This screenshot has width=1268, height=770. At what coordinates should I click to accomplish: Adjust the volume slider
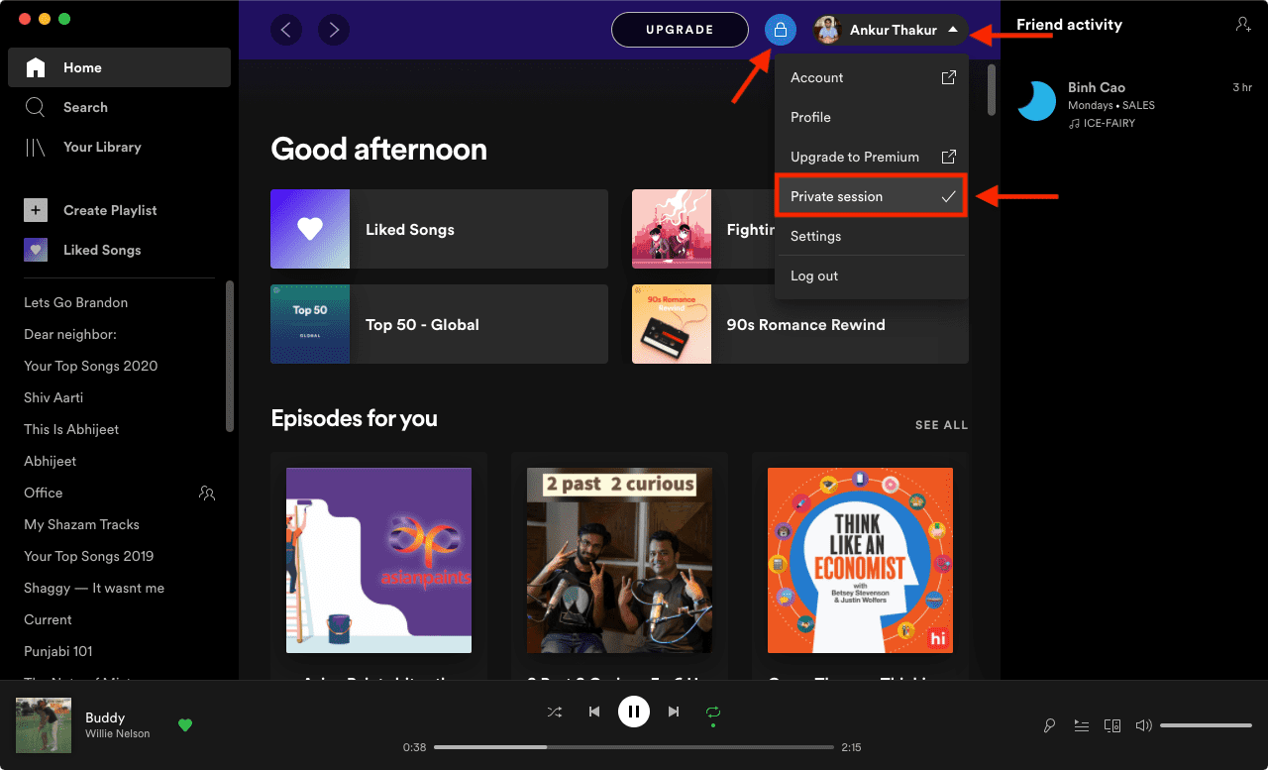coord(1206,725)
